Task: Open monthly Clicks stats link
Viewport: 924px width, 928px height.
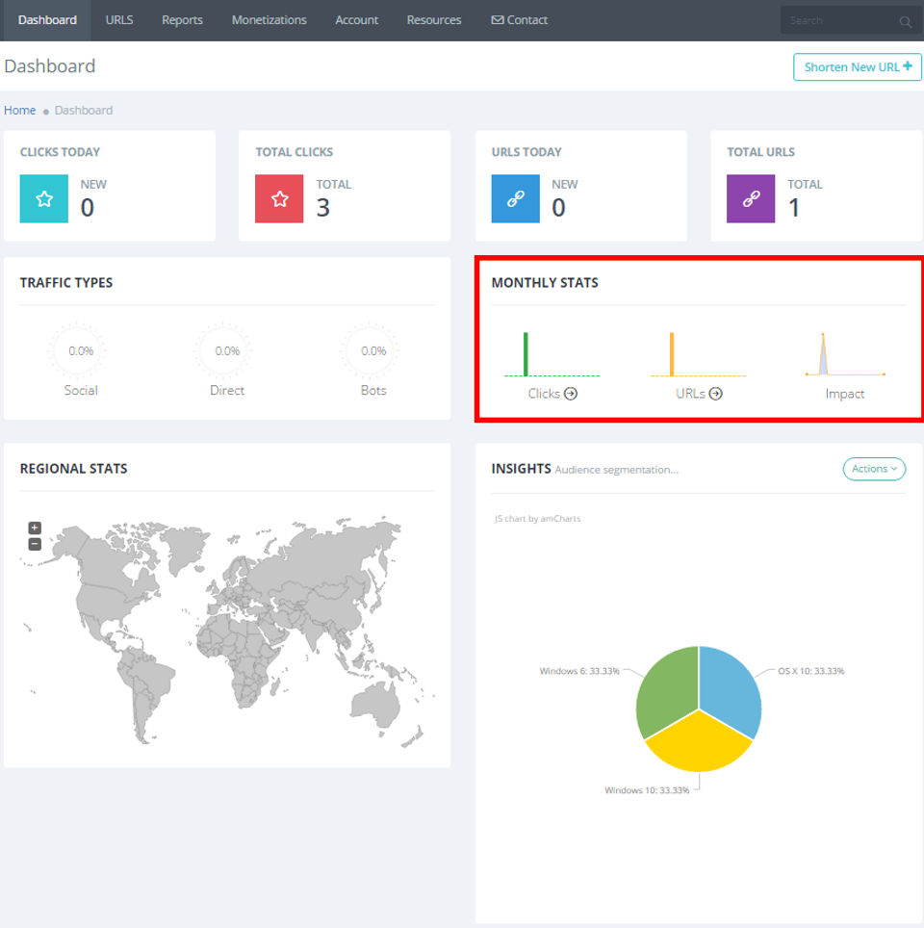Action: pos(552,394)
